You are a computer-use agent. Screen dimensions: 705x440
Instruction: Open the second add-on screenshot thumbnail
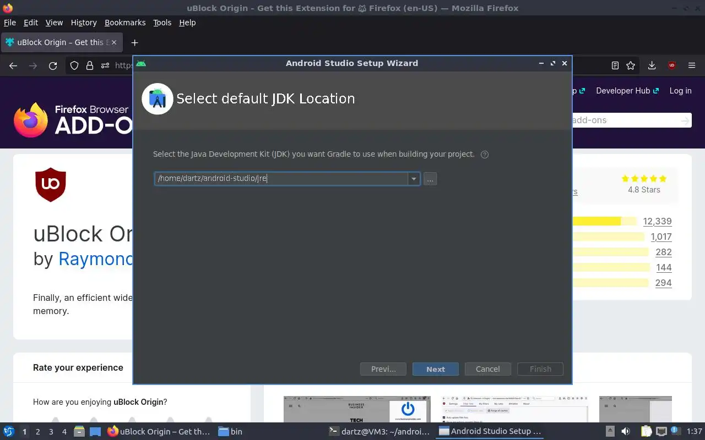515,409
